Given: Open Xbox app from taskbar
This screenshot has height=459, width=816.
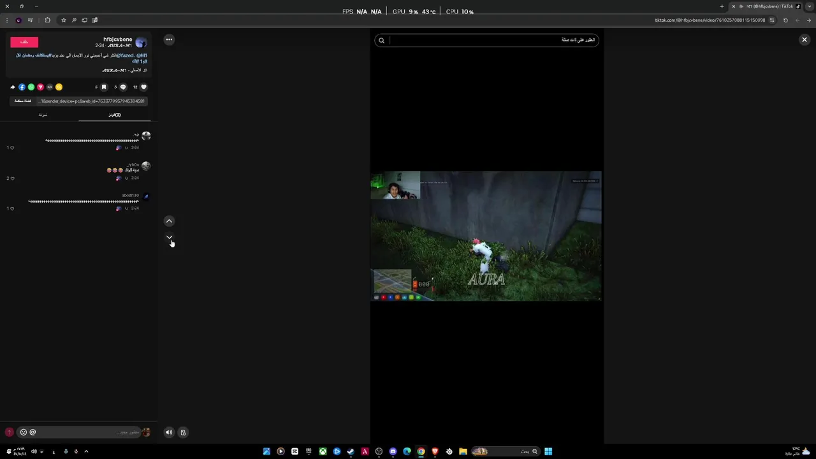Looking at the screenshot, I should click(323, 451).
